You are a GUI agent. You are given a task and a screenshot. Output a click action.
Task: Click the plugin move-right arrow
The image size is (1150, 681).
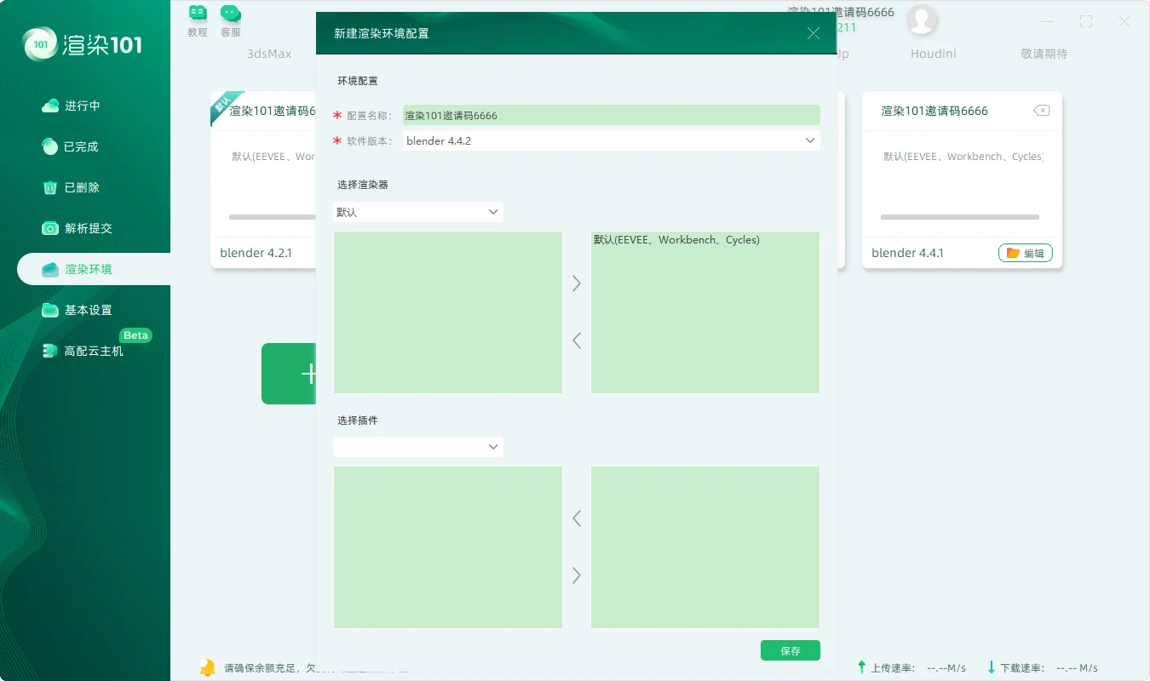click(x=577, y=575)
